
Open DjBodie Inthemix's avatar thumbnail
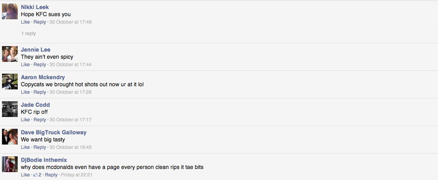10,164
